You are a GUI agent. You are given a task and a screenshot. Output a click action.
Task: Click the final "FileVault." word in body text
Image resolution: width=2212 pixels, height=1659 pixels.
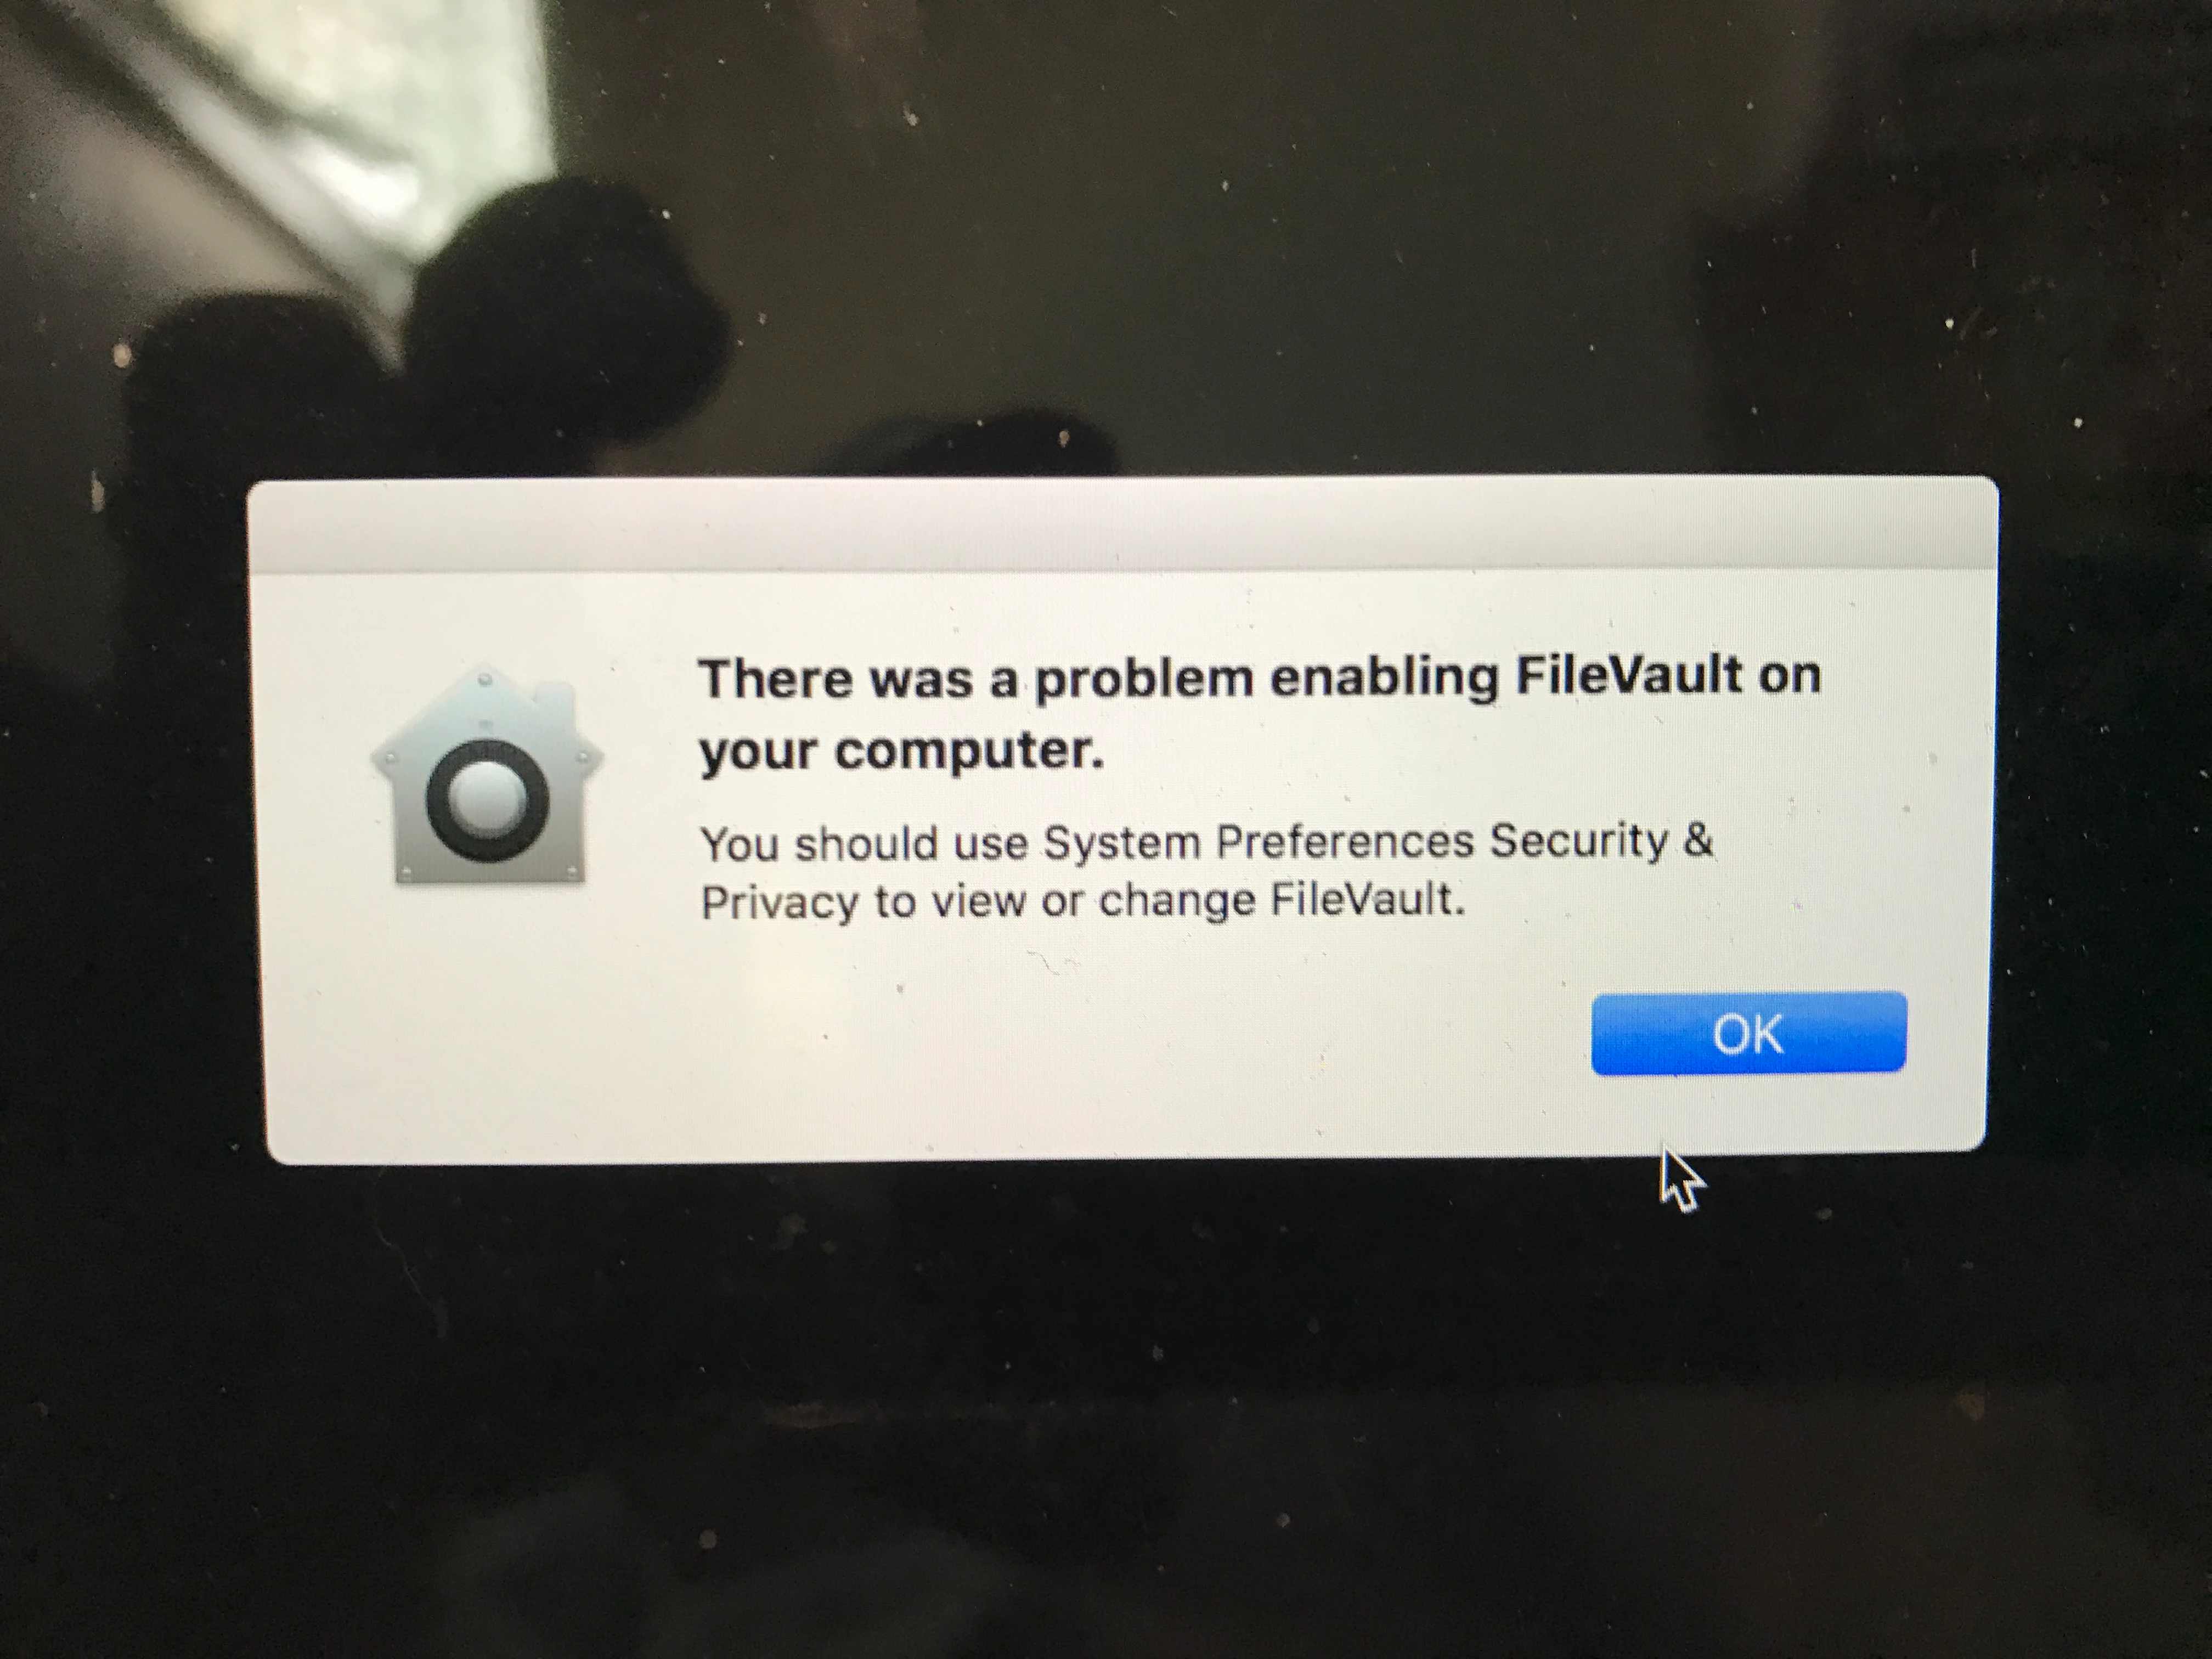(x=1367, y=899)
